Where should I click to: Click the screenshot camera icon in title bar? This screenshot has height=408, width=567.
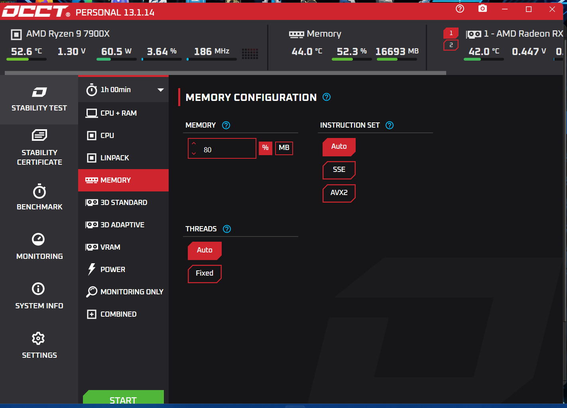[482, 9]
